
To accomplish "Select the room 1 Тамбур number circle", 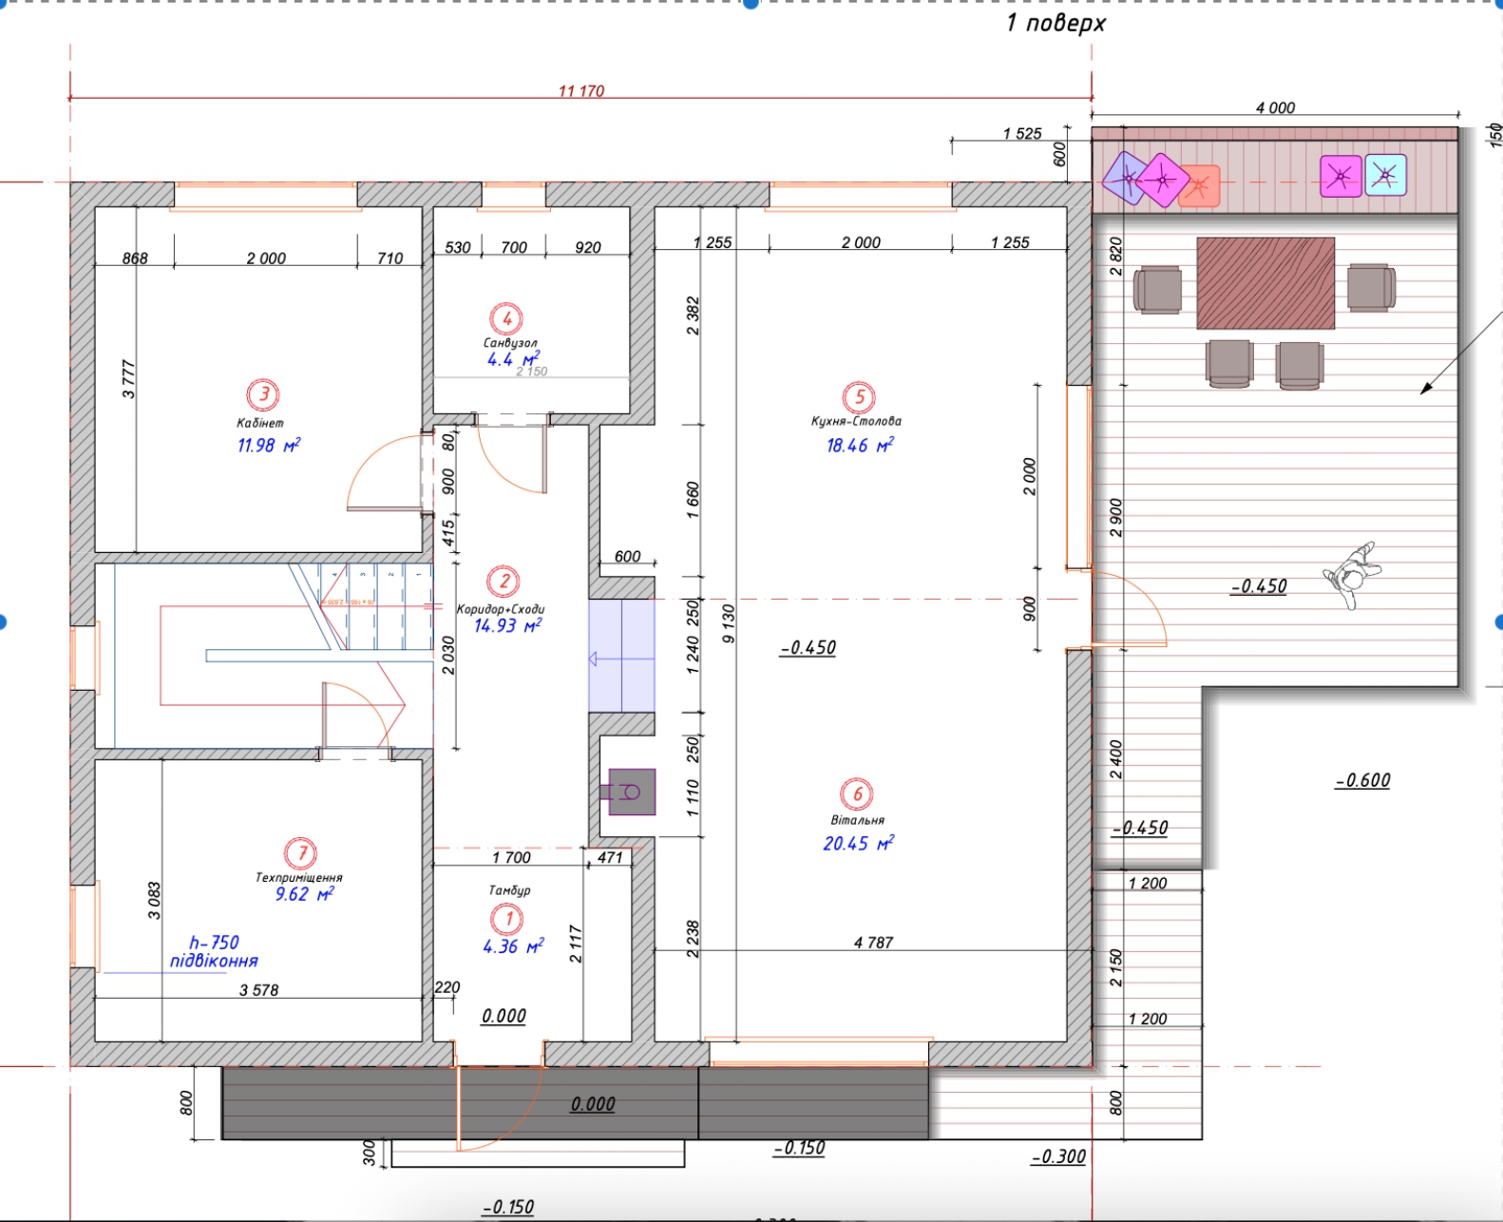I will pos(508,919).
